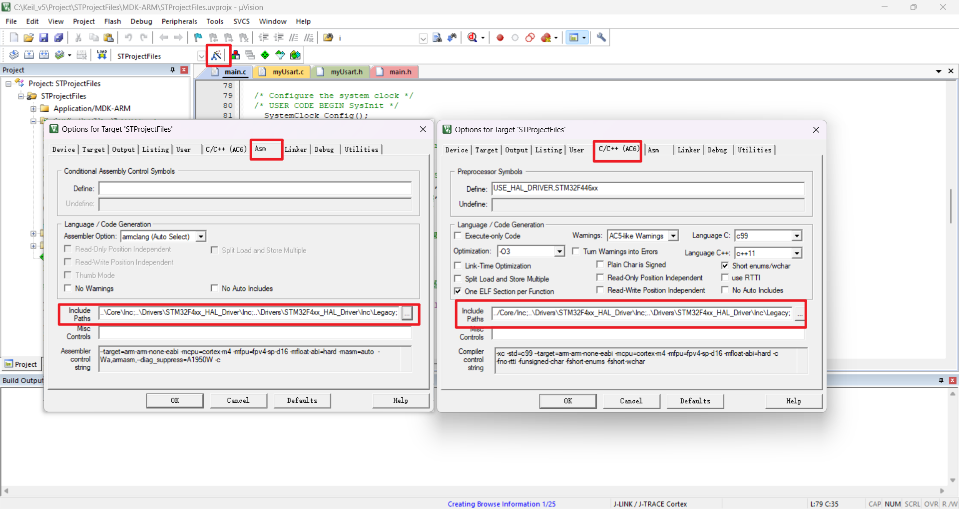This screenshot has width=959, height=509.
Task: Untick Short enums/wchar checkbox
Action: click(x=725, y=265)
